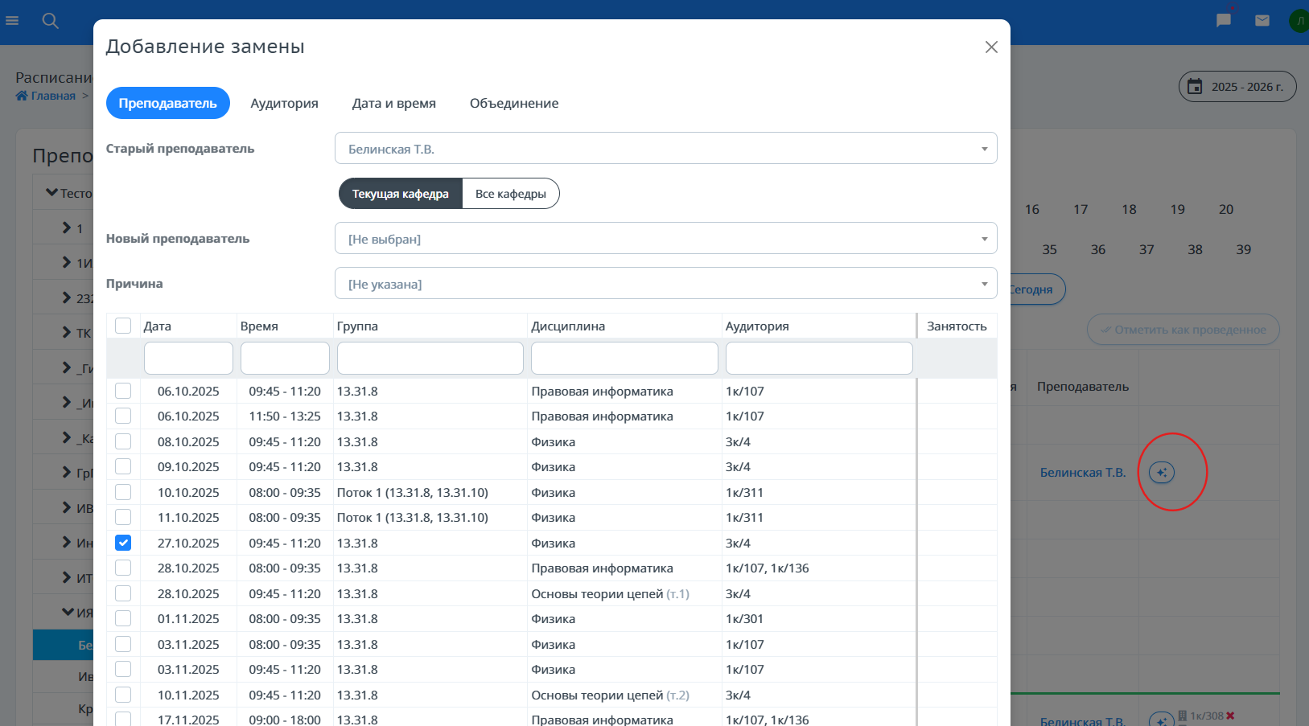The width and height of the screenshot is (1309, 726).
Task: Uncheck the 27.10.2025 row checkbox
Action: click(123, 543)
